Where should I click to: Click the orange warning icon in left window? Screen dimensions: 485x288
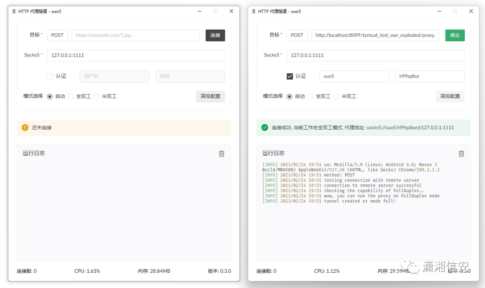(25, 127)
